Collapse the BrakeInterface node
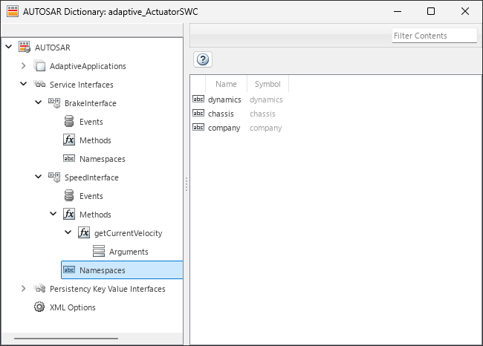The width and height of the screenshot is (483, 346). coord(38,102)
